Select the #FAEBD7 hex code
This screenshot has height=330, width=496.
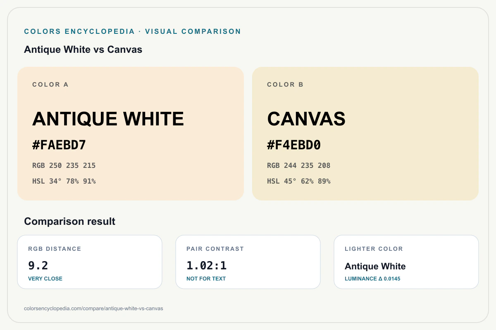point(59,145)
